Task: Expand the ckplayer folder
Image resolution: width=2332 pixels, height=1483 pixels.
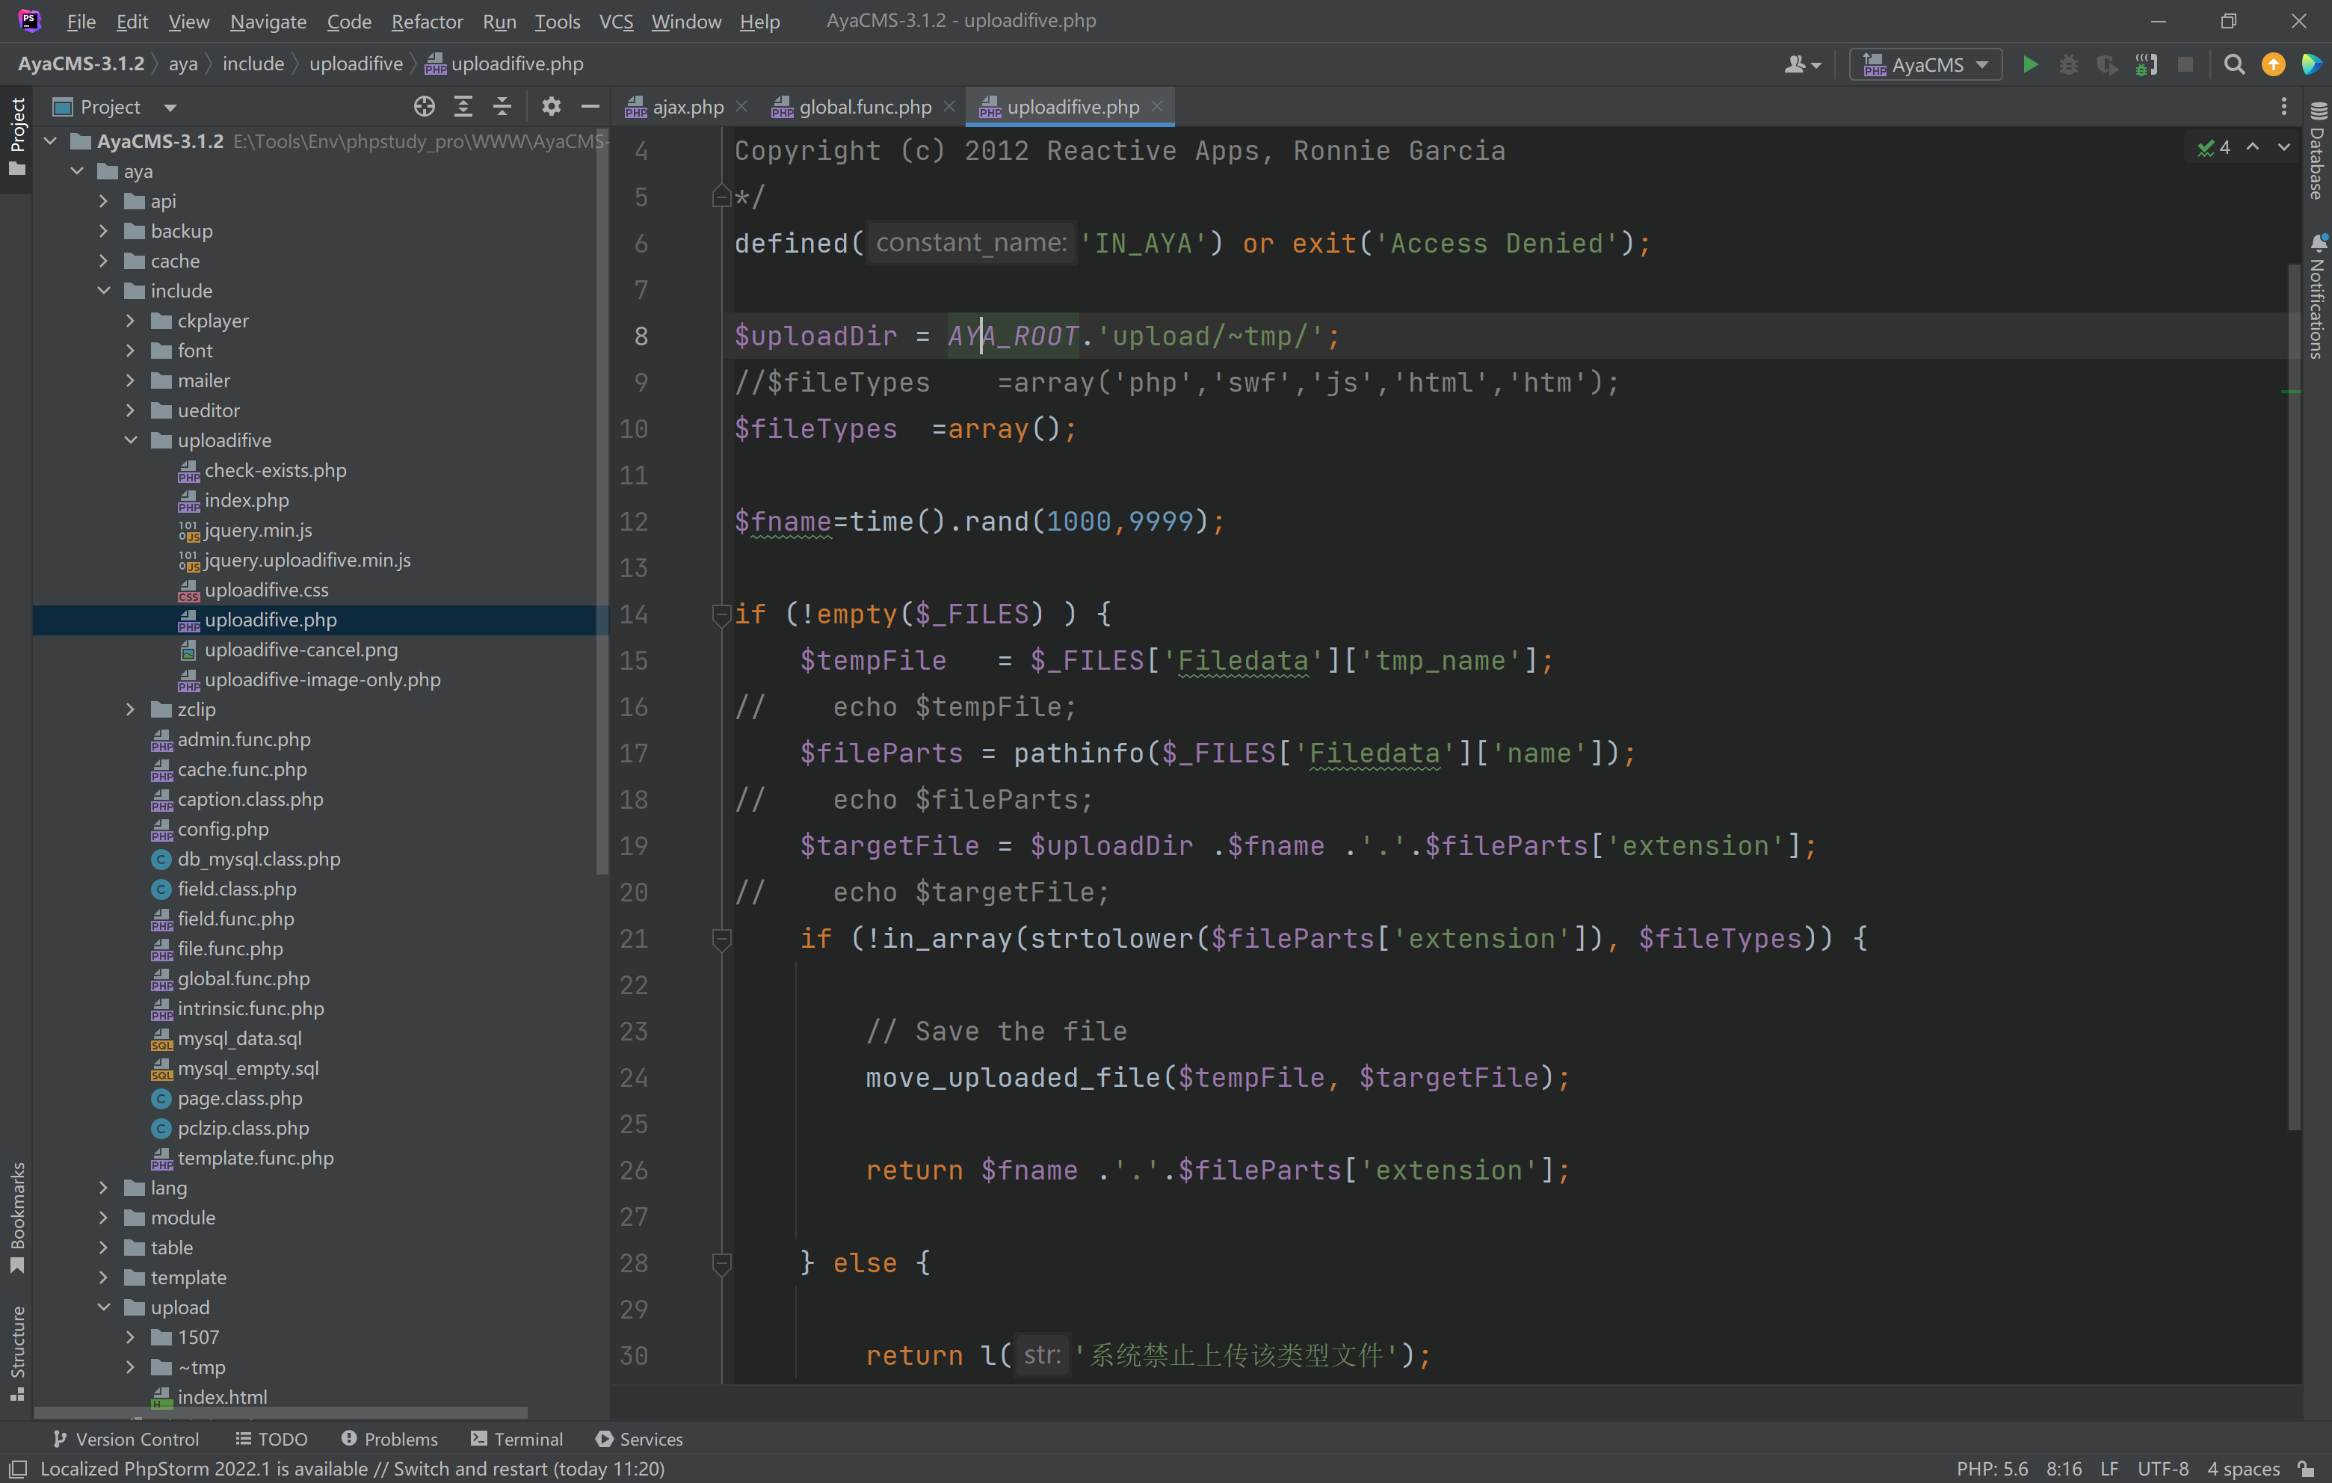Action: pos(131,321)
